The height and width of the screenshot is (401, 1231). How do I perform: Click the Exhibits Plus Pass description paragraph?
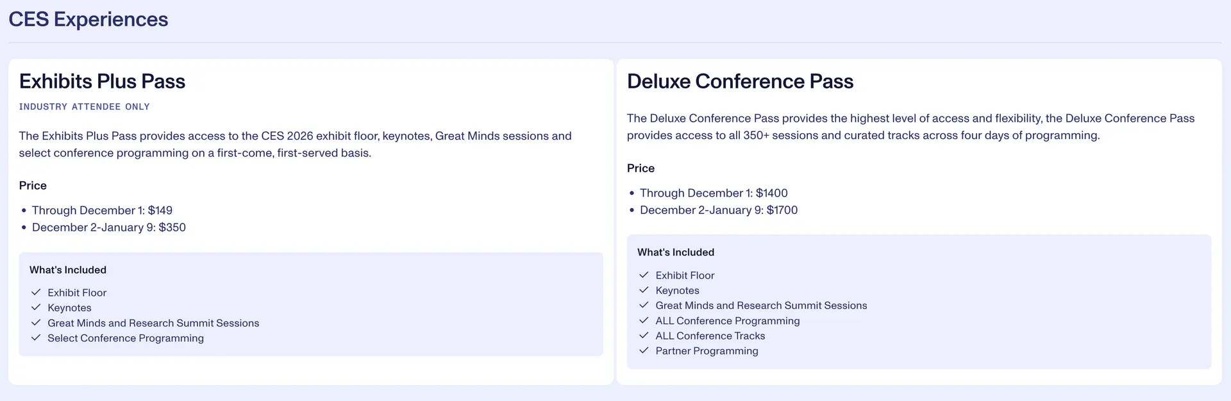click(x=295, y=144)
